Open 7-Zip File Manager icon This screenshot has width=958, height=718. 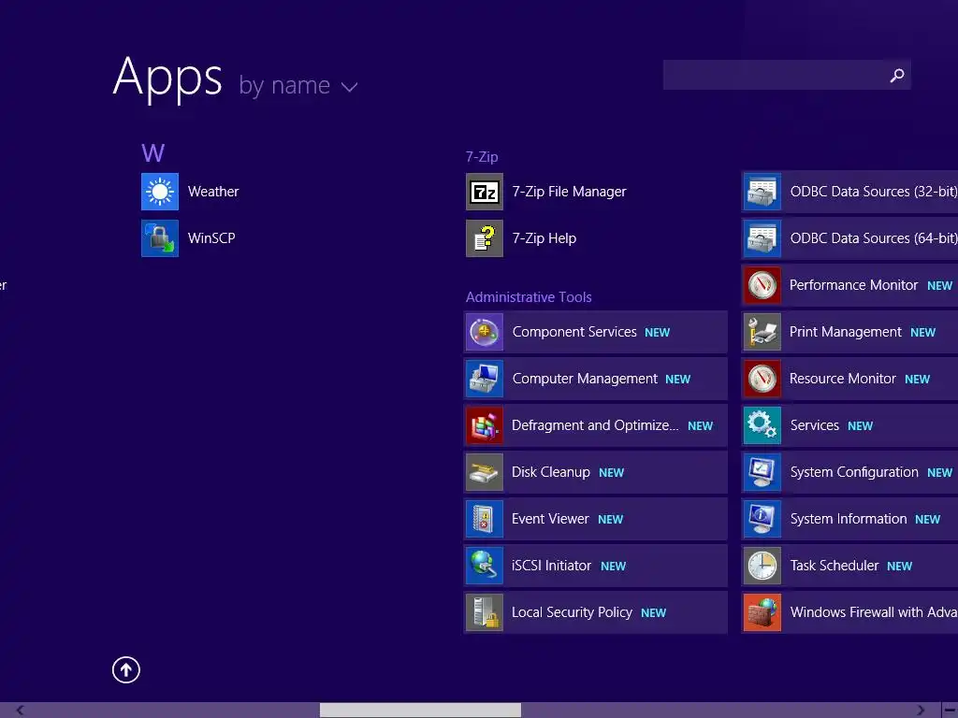[x=485, y=192]
